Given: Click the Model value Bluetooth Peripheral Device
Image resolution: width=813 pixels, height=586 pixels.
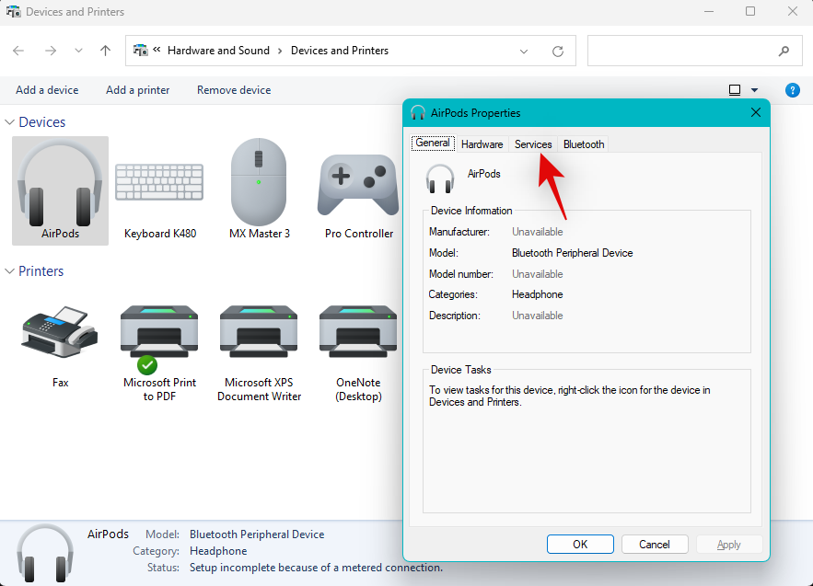Looking at the screenshot, I should (x=572, y=253).
